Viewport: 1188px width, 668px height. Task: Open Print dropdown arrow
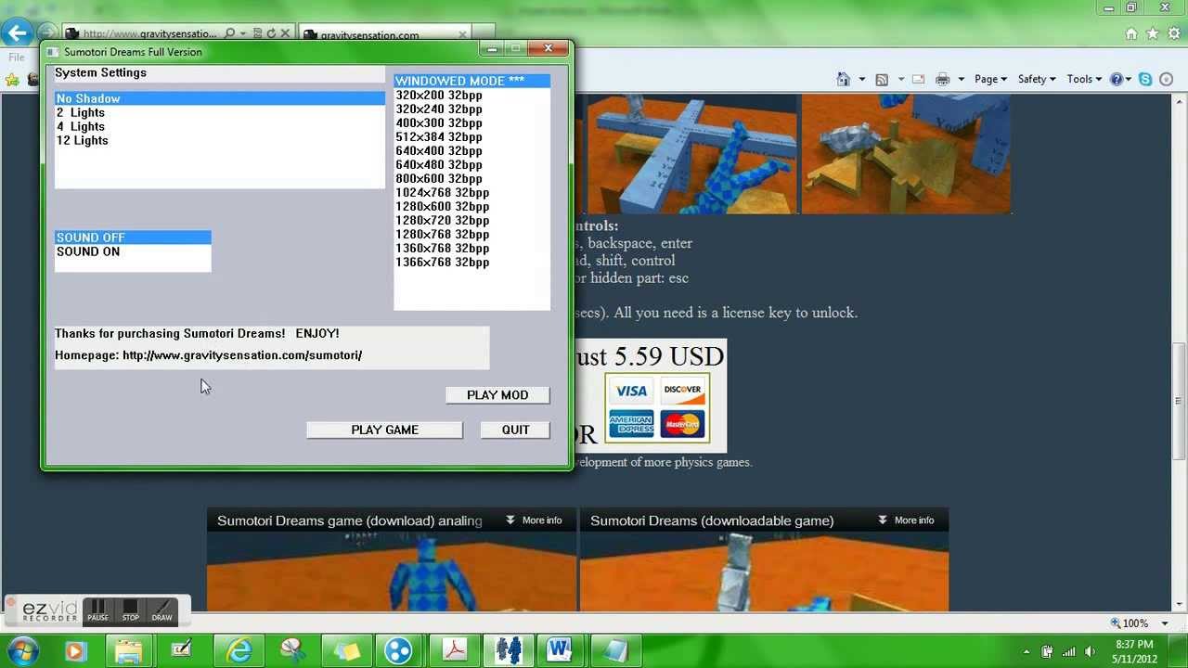point(961,80)
